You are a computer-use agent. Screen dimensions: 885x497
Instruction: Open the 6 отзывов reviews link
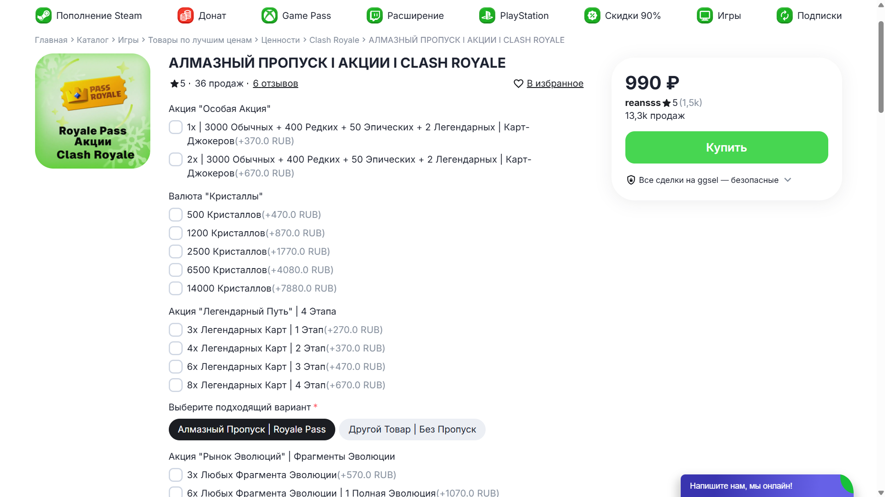coord(275,83)
